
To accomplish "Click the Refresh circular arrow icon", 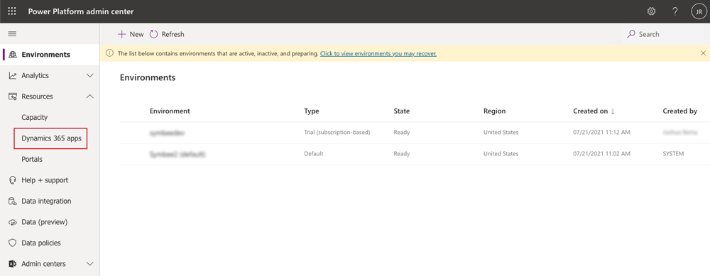I will click(153, 34).
